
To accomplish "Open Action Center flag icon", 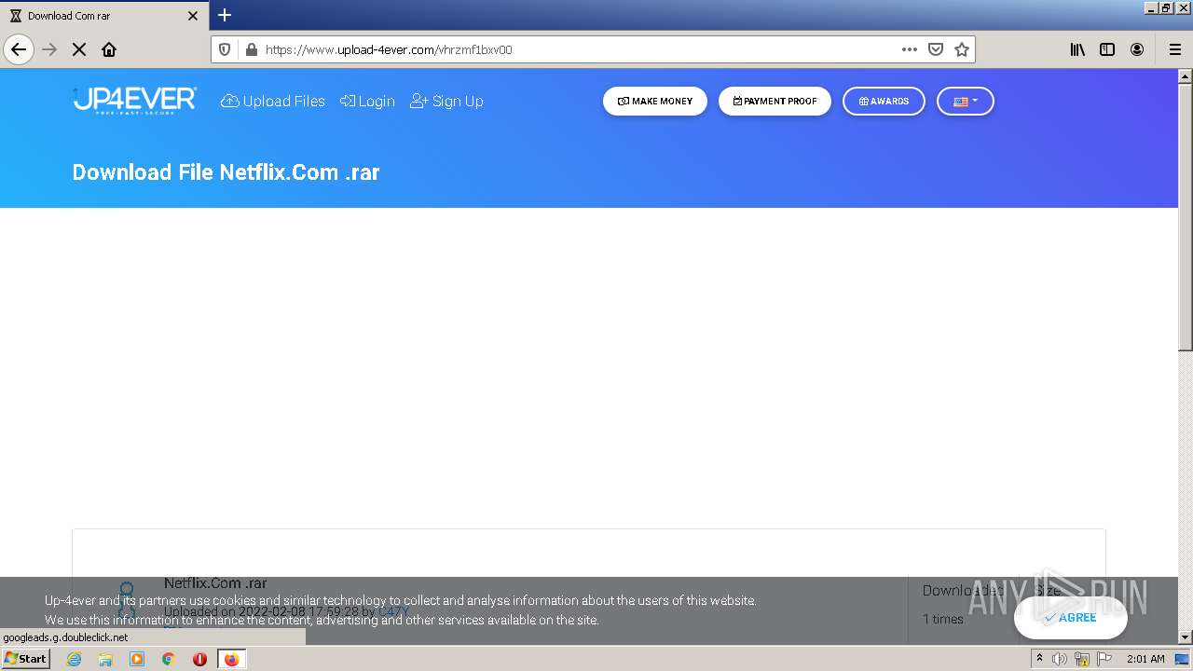I will [x=1104, y=659].
